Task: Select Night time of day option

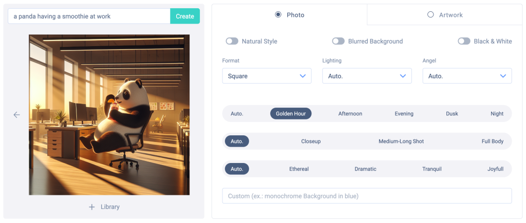Action: [x=497, y=114]
